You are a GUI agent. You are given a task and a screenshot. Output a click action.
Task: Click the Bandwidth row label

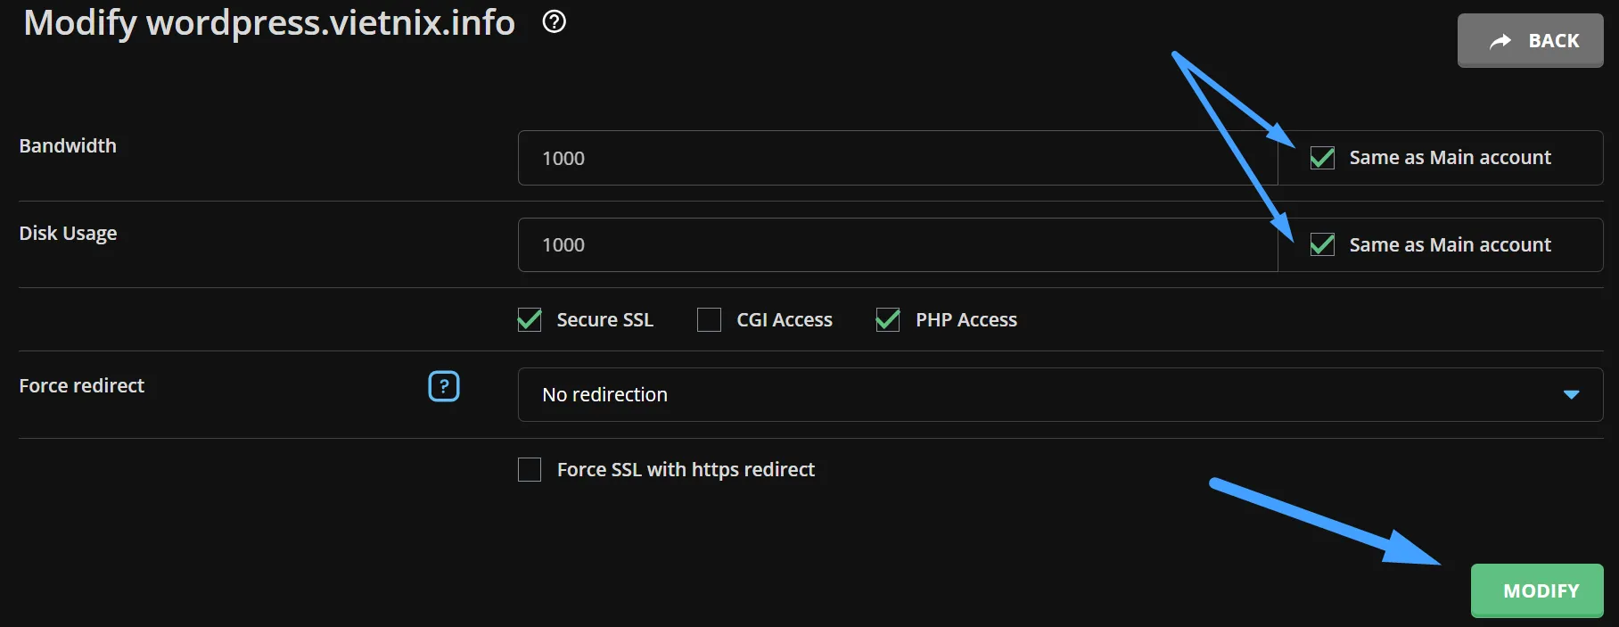point(68,145)
